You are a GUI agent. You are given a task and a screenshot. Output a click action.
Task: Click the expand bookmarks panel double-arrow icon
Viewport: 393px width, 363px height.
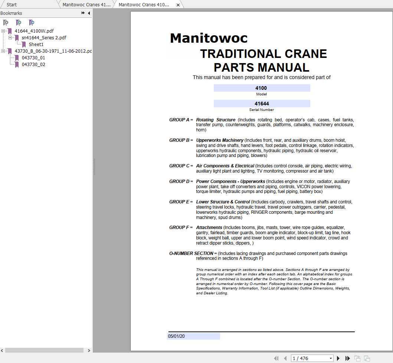pos(83,13)
